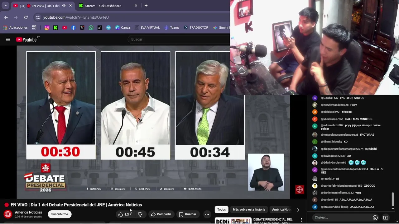Open the EVA VIRTUAL bookmark
Image resolution: width=399 pixels, height=224 pixels.
pyautogui.click(x=147, y=28)
